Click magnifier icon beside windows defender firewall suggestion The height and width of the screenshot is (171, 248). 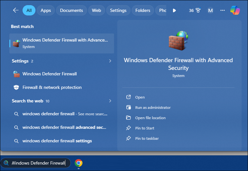click(x=16, y=114)
